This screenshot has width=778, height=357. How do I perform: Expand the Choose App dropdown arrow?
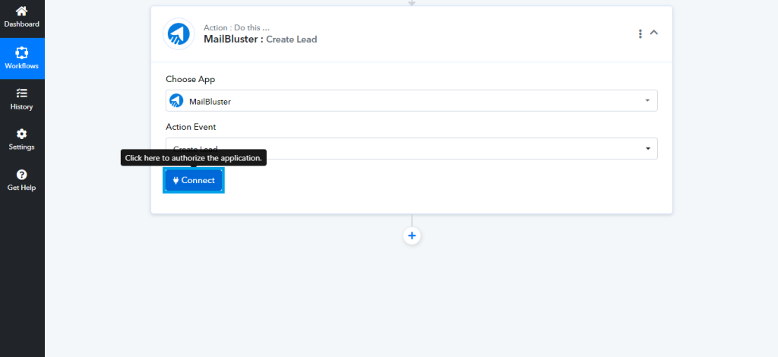click(x=647, y=101)
